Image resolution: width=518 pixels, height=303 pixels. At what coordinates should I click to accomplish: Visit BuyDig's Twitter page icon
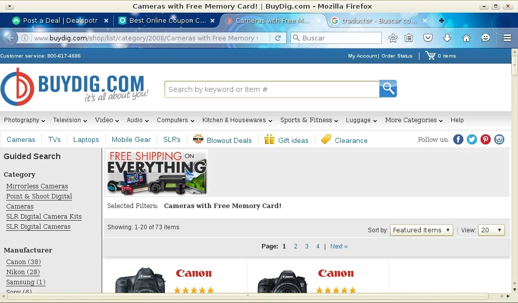tap(472, 139)
